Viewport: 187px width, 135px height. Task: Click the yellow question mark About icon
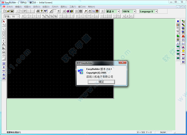42,11
